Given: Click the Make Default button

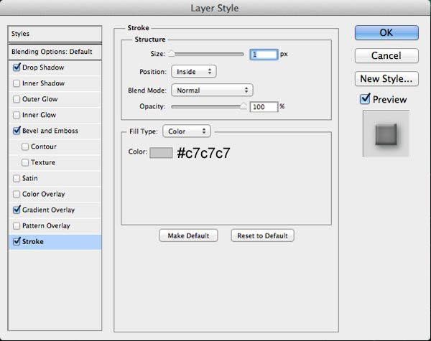Looking at the screenshot, I should 188,235.
